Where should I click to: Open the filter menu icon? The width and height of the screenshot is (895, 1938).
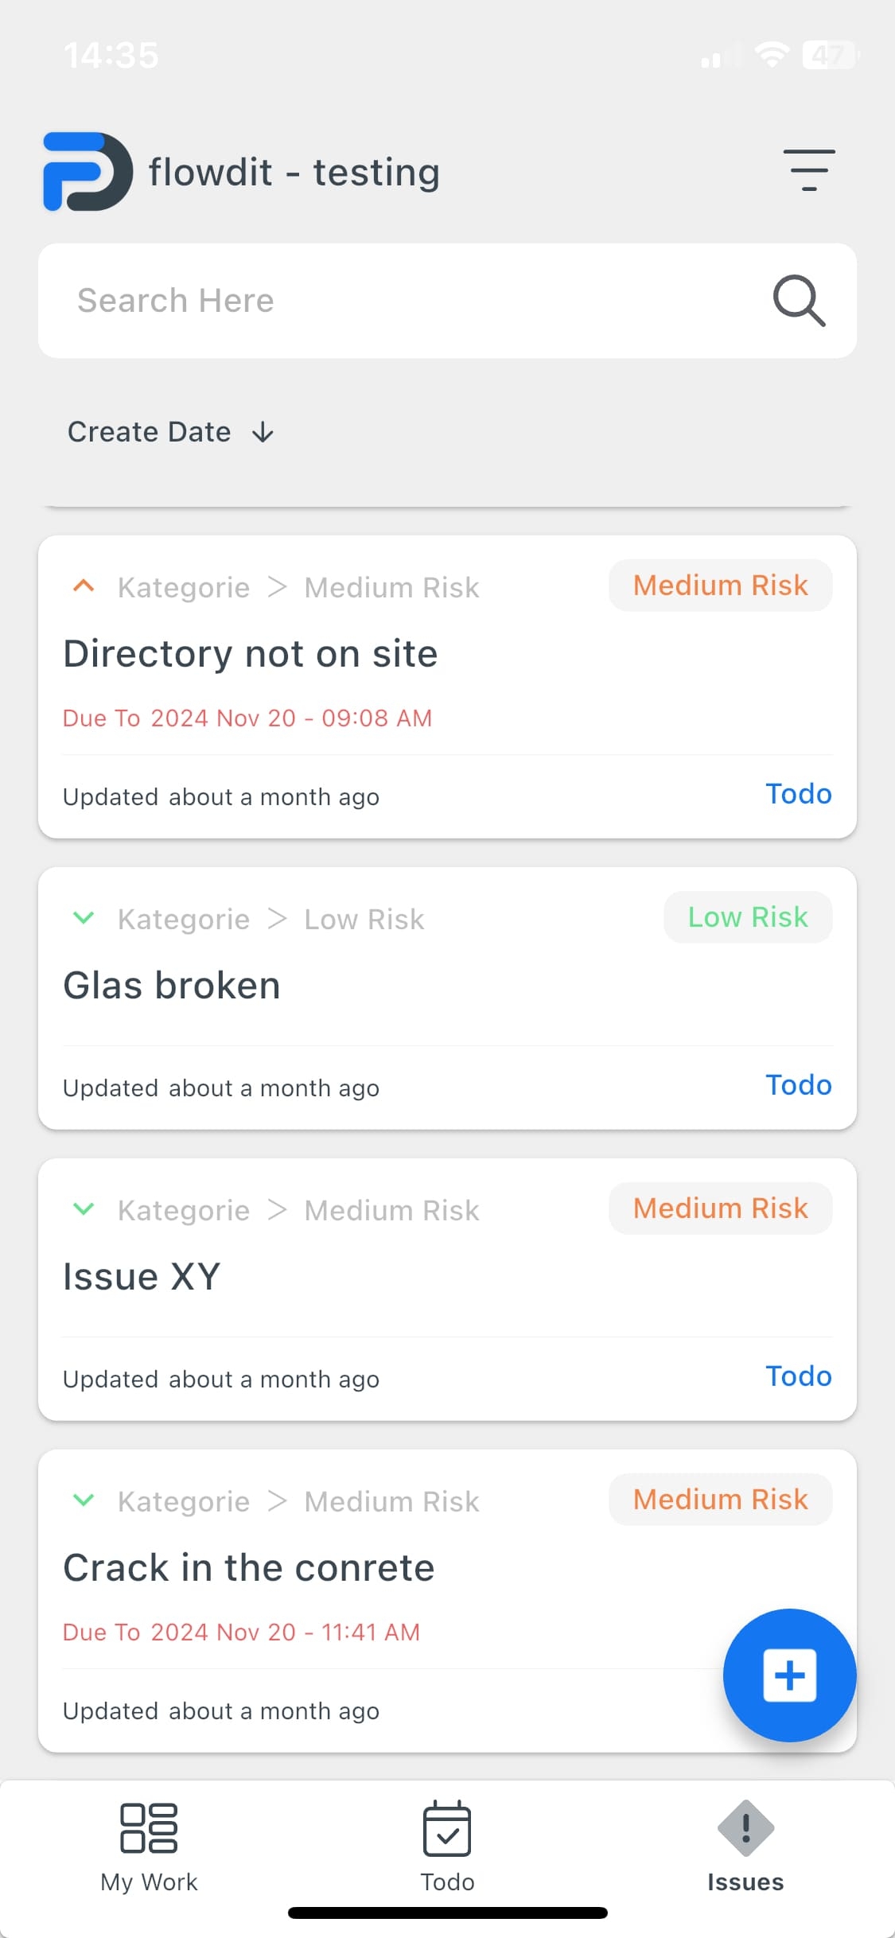(808, 170)
